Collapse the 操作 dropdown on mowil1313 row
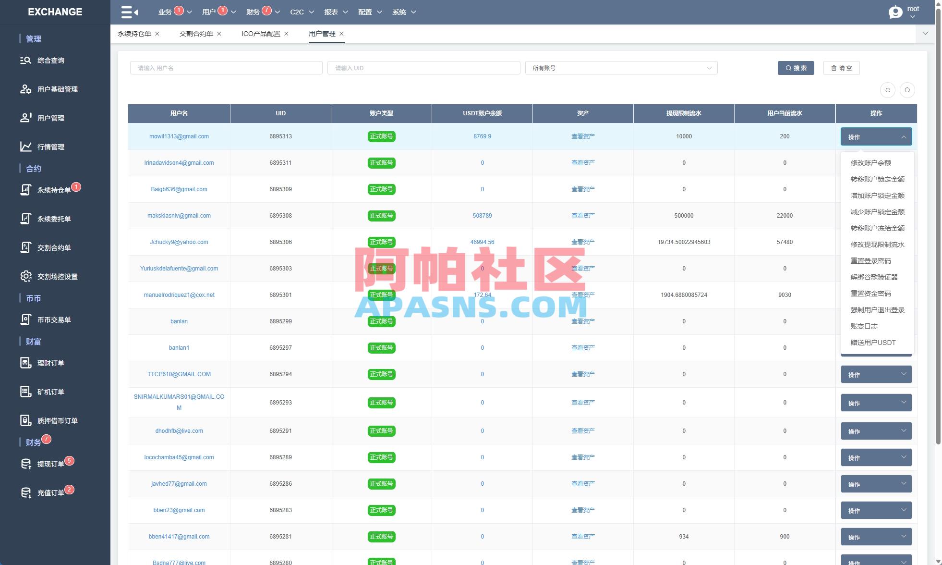The image size is (942, 565). tap(876, 136)
